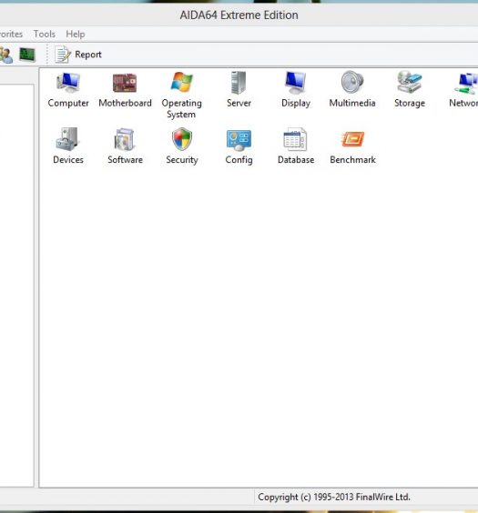Open the Software category icon
This screenshot has height=513, width=478.
point(125,139)
